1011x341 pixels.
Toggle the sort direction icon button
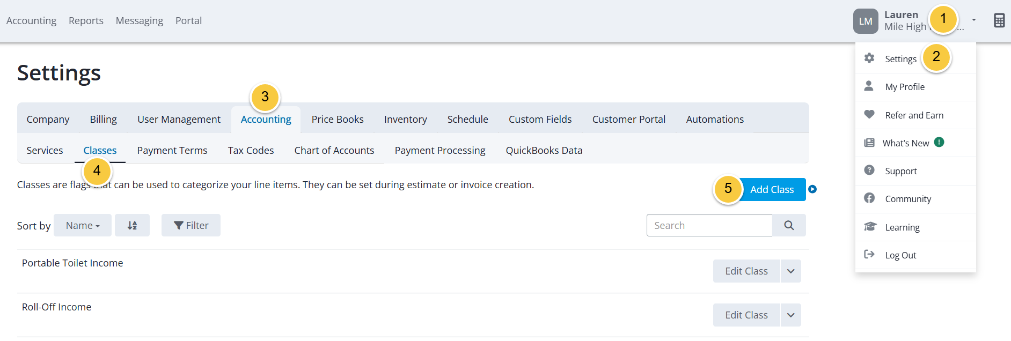[132, 225]
